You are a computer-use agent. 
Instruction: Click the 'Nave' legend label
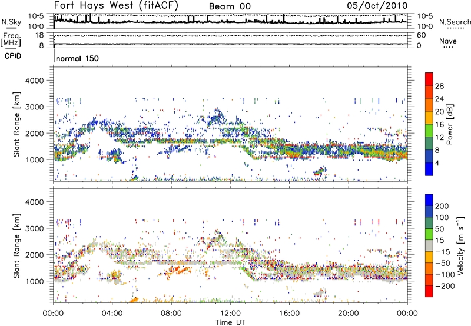tap(448, 41)
